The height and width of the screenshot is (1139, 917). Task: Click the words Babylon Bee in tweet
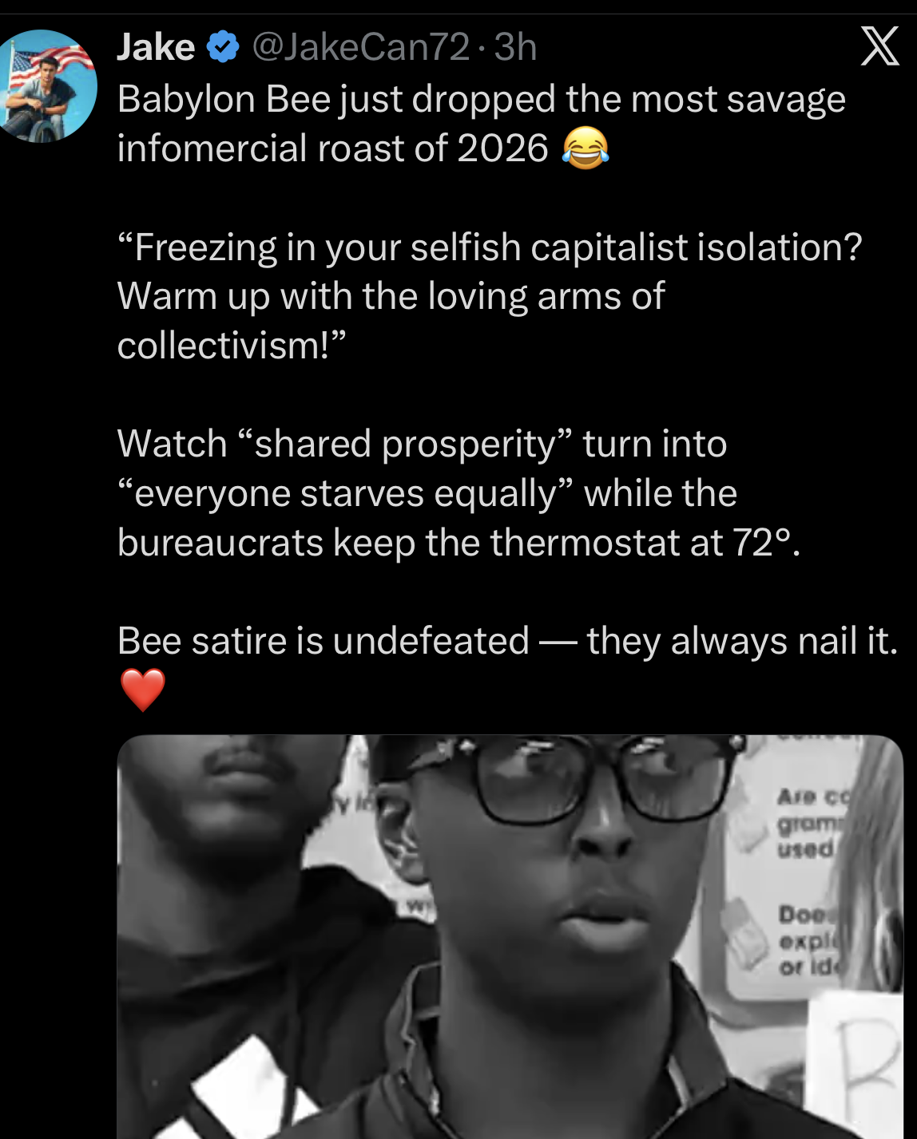(224, 100)
